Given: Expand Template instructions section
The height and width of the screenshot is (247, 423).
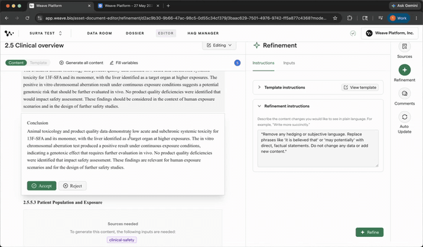Looking at the screenshot, I should [x=259, y=88].
